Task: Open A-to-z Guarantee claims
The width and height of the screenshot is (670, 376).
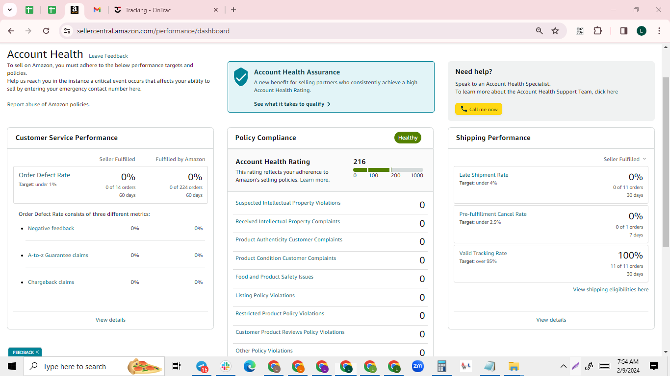Action: pyautogui.click(x=58, y=255)
